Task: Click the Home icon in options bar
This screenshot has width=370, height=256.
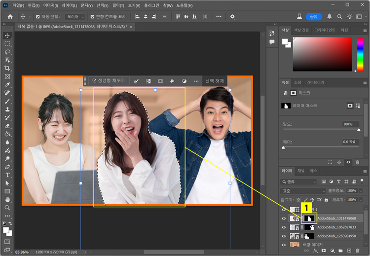Action: (x=10, y=17)
